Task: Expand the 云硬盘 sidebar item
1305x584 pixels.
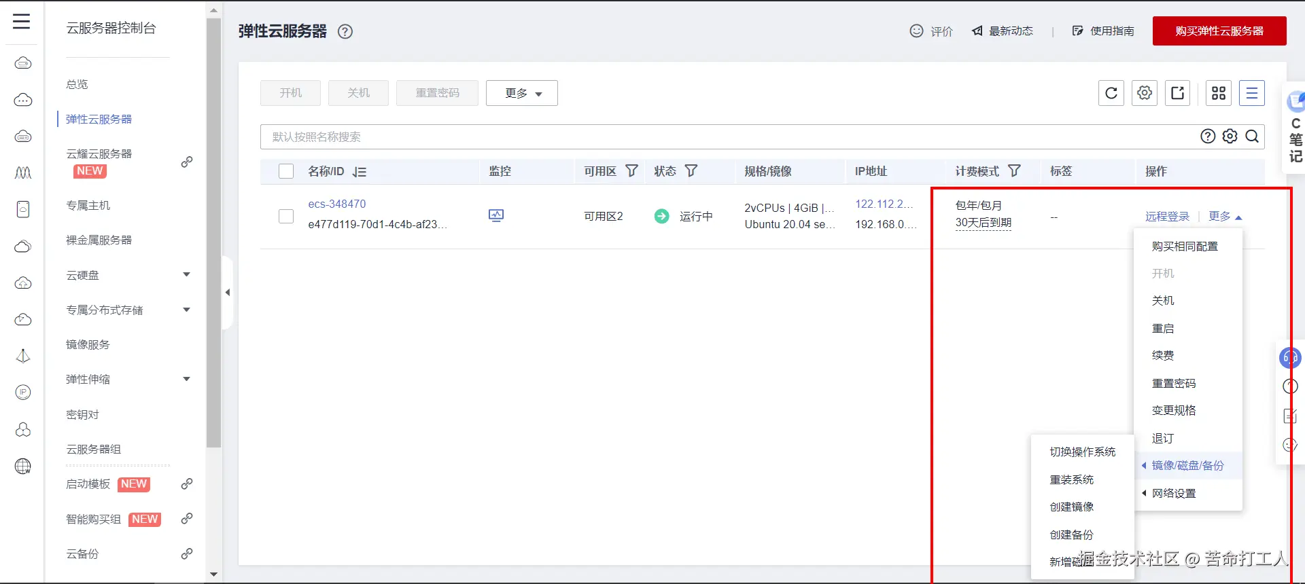Action: coord(186,275)
